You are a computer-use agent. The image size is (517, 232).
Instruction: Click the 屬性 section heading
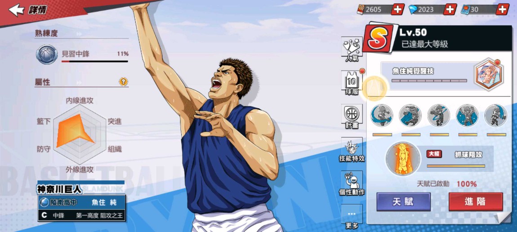(x=43, y=82)
